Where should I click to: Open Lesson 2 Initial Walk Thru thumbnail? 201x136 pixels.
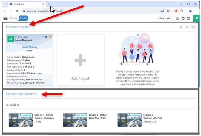click(x=75, y=120)
